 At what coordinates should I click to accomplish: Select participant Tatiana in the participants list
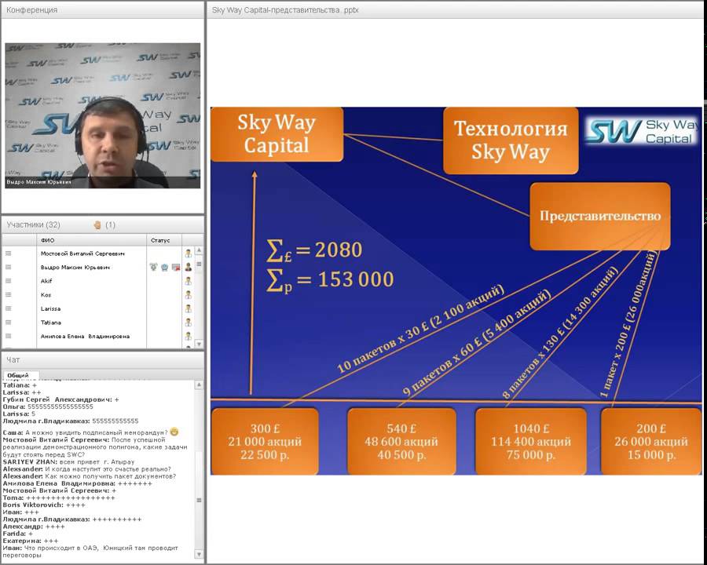(51, 323)
